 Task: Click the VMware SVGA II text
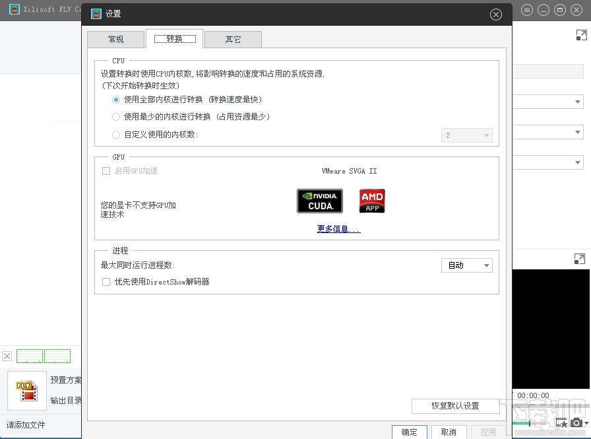(x=349, y=171)
